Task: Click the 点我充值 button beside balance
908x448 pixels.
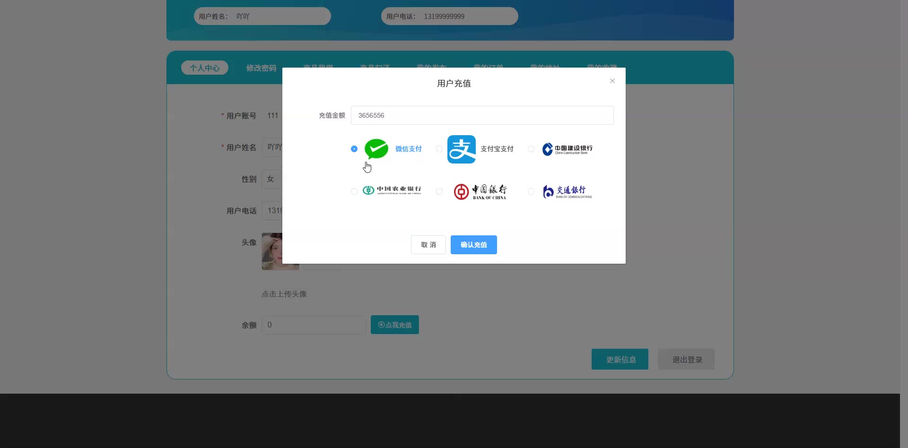Action: coord(395,325)
